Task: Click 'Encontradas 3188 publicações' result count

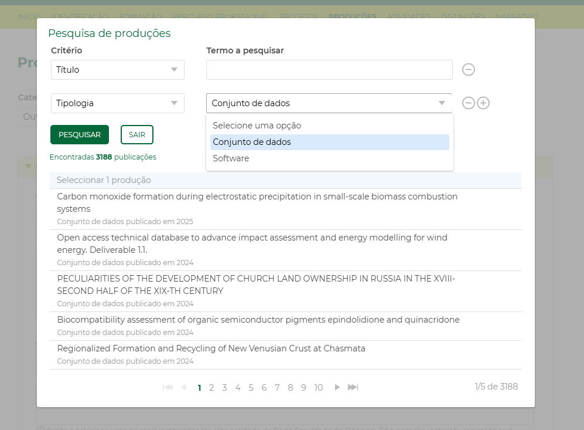Action: pos(103,157)
